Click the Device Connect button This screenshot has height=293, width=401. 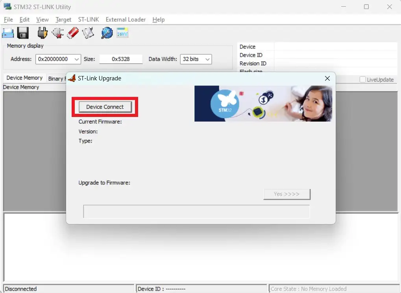[105, 107]
